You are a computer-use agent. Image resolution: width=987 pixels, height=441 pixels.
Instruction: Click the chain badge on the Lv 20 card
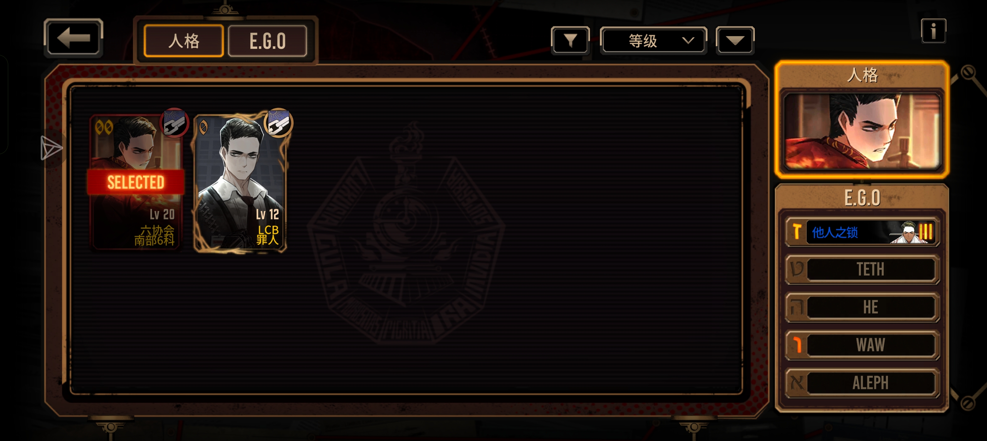[174, 123]
